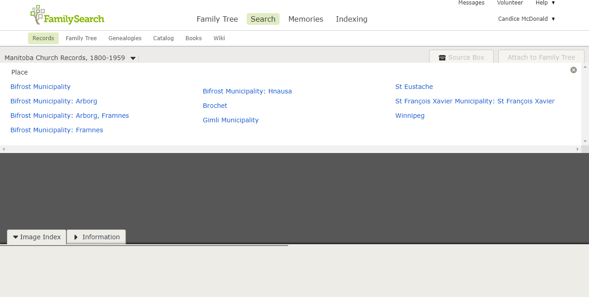Image resolution: width=589 pixels, height=297 pixels.
Task: Select the Genealogies tab
Action: tap(125, 38)
